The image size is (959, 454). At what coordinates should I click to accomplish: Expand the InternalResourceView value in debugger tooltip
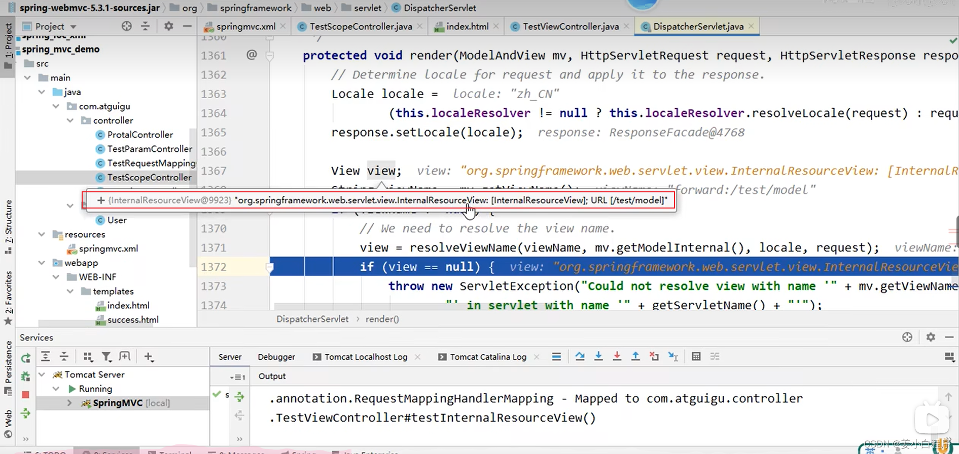coord(101,200)
